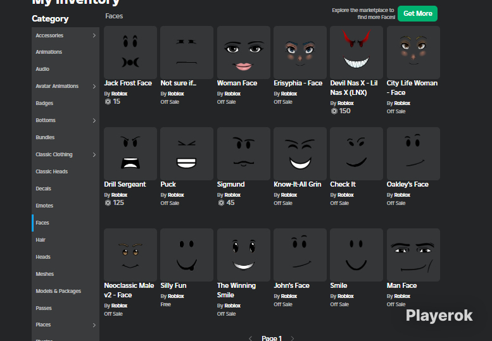The image size is (492, 341).
Task: Click the Check It item title
Action: [343, 184]
